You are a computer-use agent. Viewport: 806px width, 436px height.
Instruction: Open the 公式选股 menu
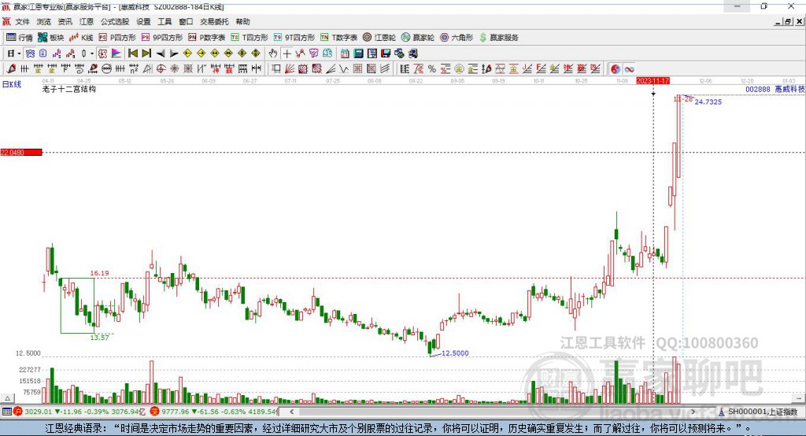tap(115, 21)
